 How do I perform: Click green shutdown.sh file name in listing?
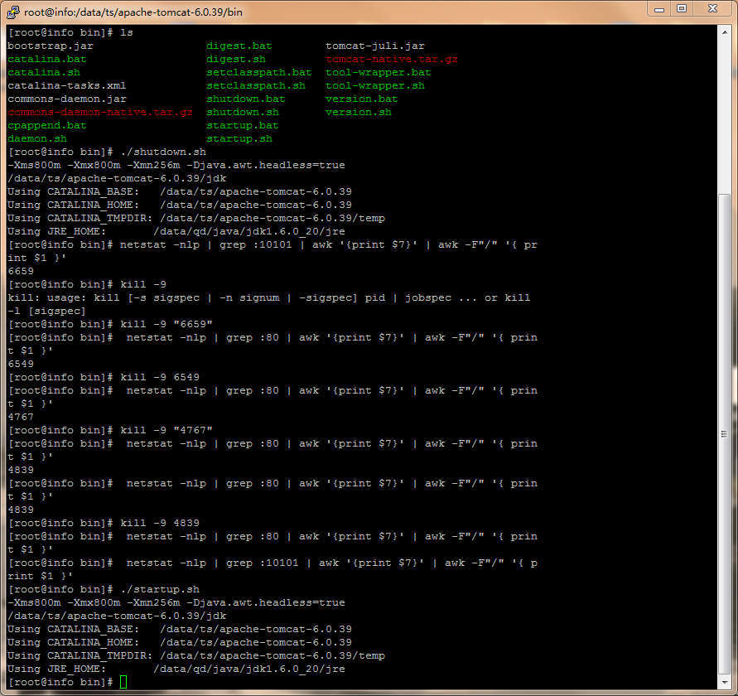(x=243, y=112)
